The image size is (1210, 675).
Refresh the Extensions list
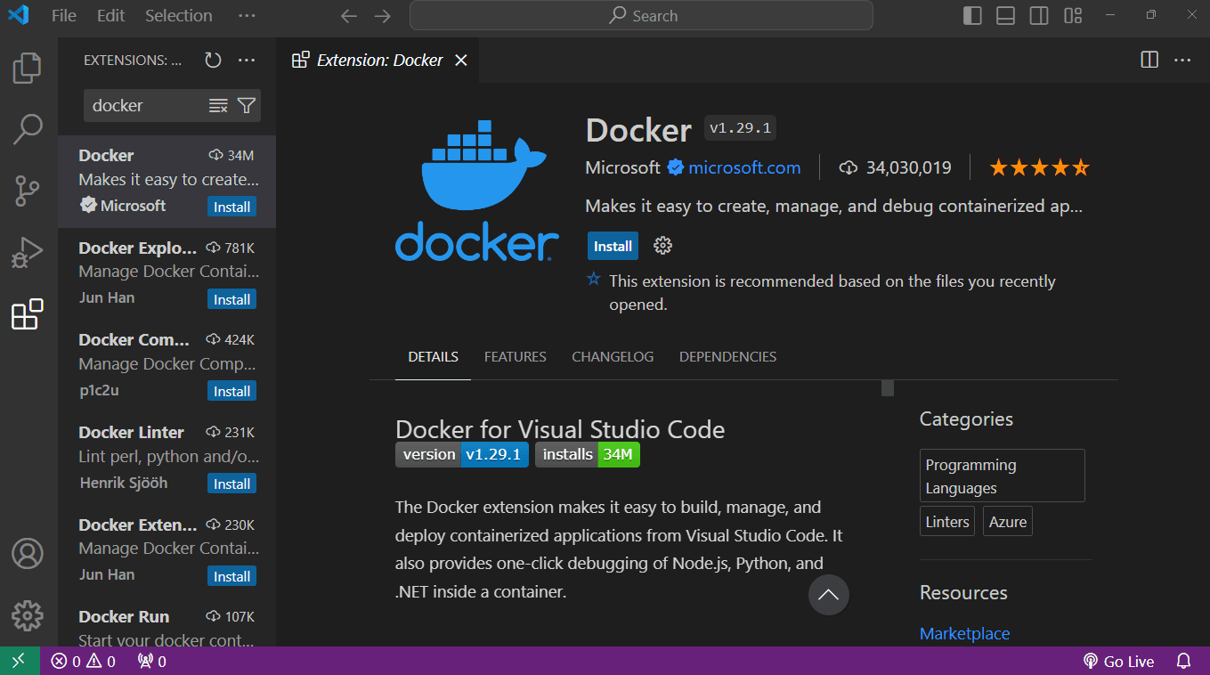(212, 60)
